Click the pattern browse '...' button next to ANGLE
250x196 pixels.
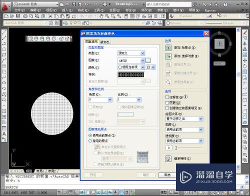pos(148,60)
